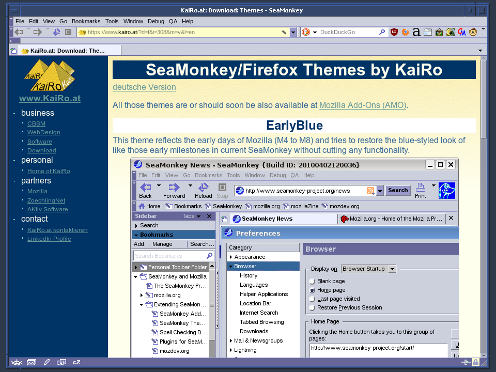Open the list-all-tabs arrow on the tab bar
Screen dimensions: 496x372
480,51
